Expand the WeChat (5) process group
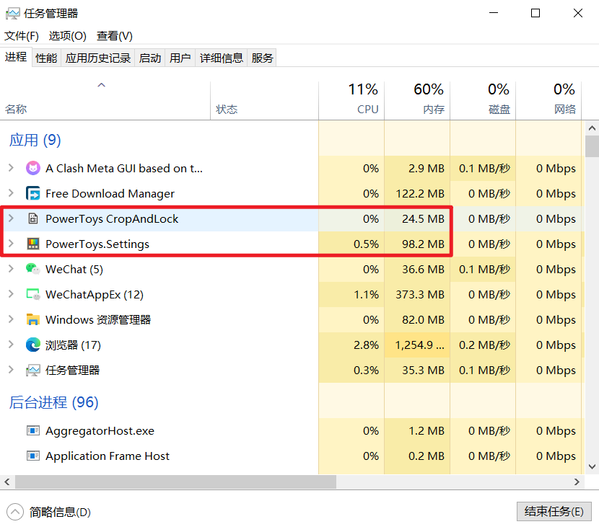The image size is (599, 532). (x=11, y=269)
